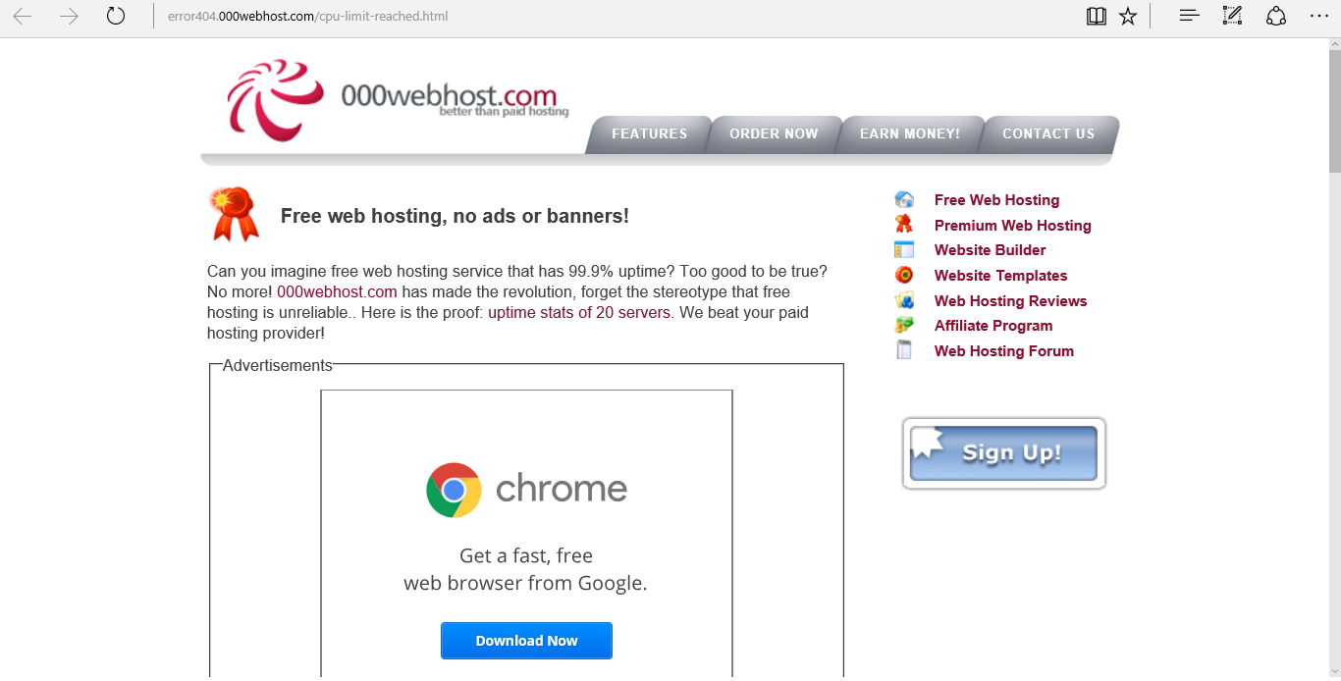Open the More actions ellipsis menu
The image size is (1341, 681).
point(1319,16)
